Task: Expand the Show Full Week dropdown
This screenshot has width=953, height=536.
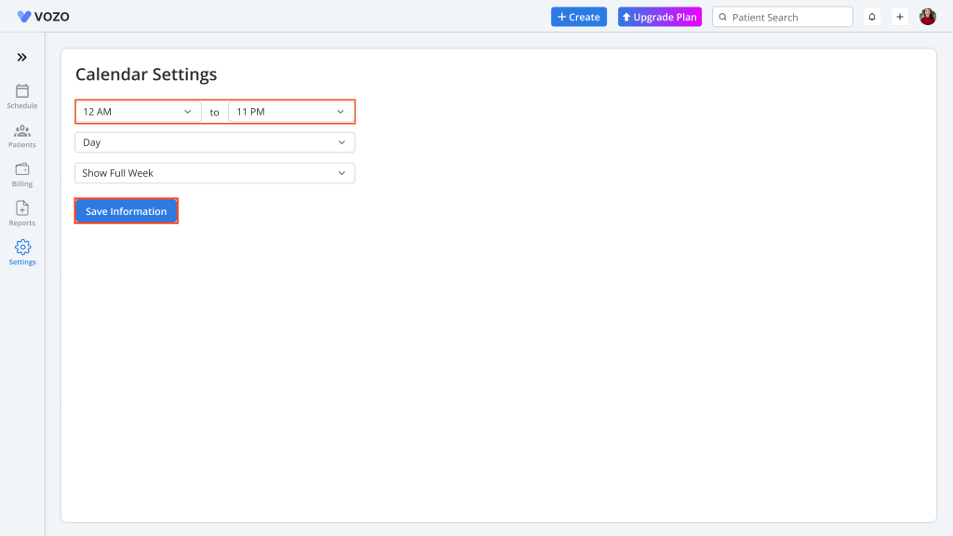Action: click(215, 173)
